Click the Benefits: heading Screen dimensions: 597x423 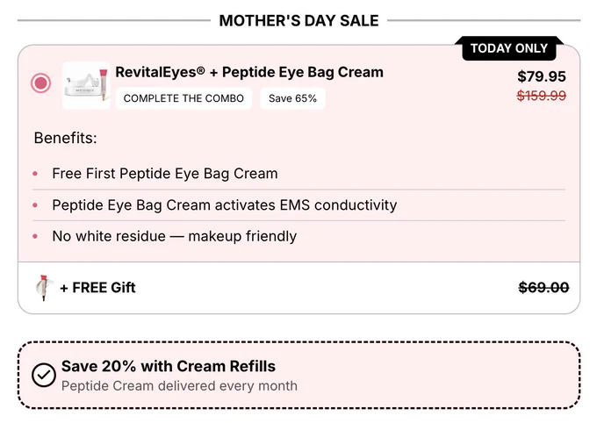66,138
